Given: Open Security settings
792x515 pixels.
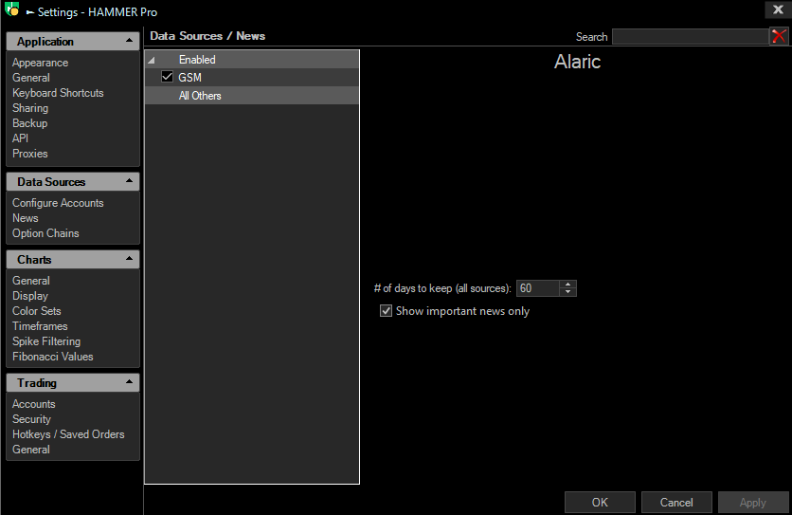Looking at the screenshot, I should [x=32, y=419].
